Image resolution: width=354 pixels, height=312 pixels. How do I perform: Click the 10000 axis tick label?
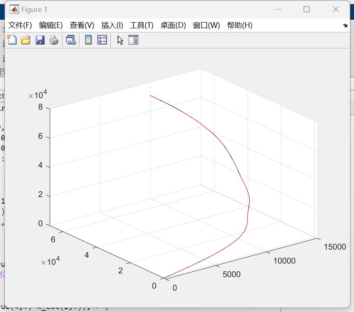tap(285, 261)
